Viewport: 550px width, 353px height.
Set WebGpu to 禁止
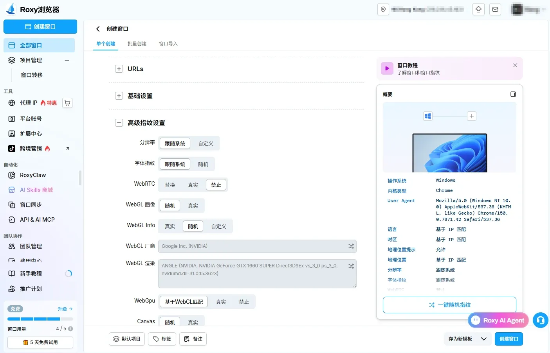(x=244, y=302)
